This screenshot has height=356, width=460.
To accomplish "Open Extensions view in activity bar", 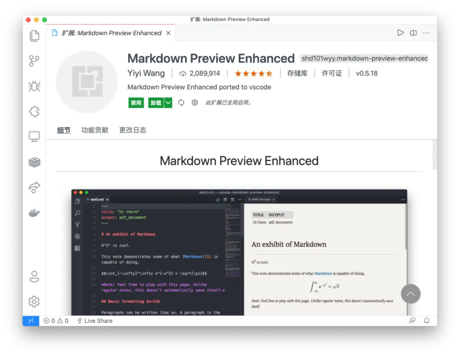I will (x=34, y=111).
